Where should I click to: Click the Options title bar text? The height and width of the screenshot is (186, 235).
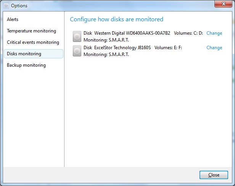19,6
